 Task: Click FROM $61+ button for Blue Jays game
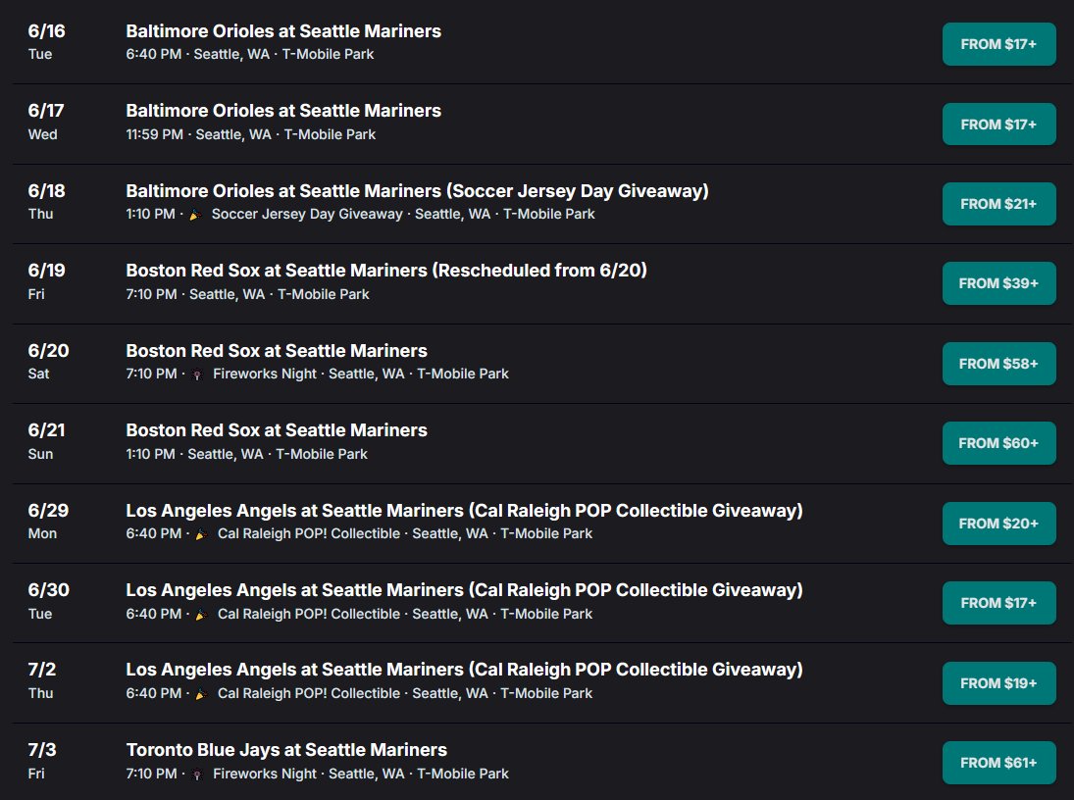coord(998,763)
